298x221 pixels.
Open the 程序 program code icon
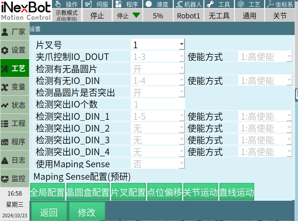tap(5, 142)
